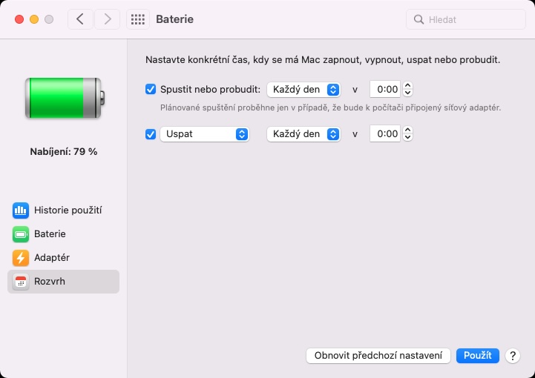Click the large green battery image
Viewport: 535px width, 378px height.
click(x=65, y=98)
